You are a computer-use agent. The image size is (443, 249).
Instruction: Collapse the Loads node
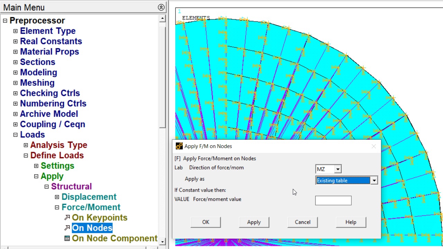(x=16, y=135)
